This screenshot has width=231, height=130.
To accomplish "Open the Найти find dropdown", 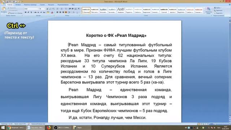I will click(218, 8).
